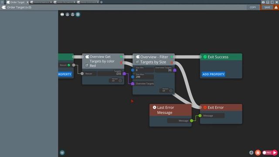The height and width of the screenshot is (157, 279).
Task: Click the partially visible PROPERTY button on start node
Action: [65, 74]
